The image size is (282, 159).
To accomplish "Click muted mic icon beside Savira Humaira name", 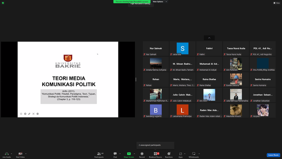I will 251,85.
